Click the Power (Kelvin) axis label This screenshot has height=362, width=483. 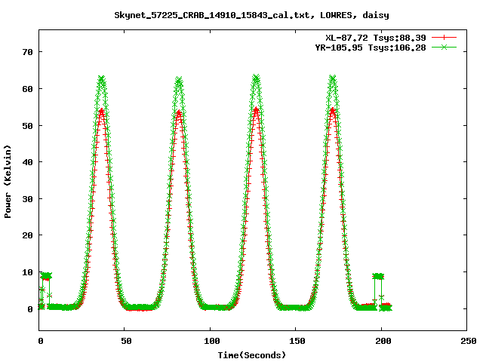[x=8, y=181]
